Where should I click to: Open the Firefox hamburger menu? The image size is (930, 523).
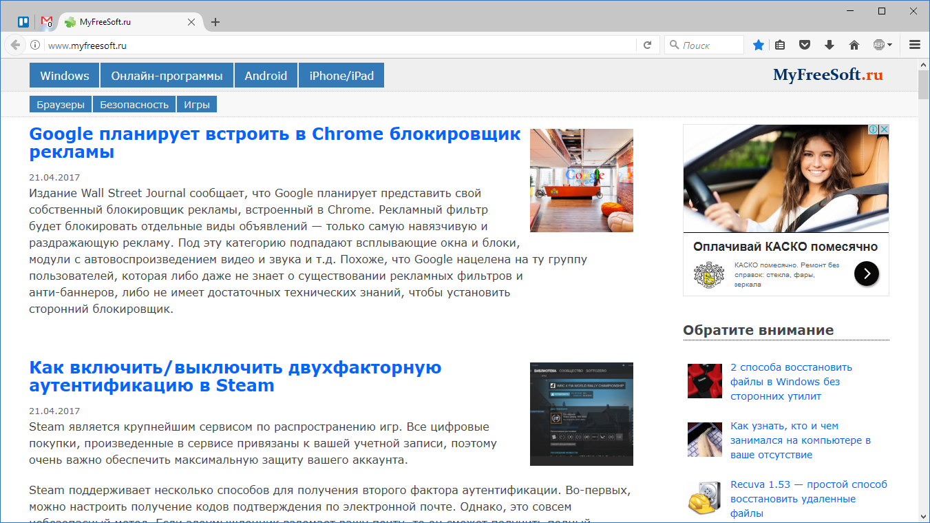tap(915, 45)
